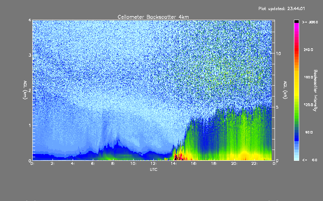Click the '6:' hour tick on UTC axis

(93, 164)
